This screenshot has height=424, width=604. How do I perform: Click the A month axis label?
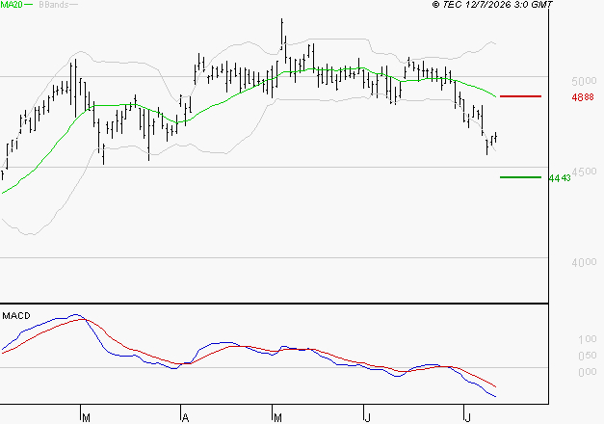tap(186, 418)
